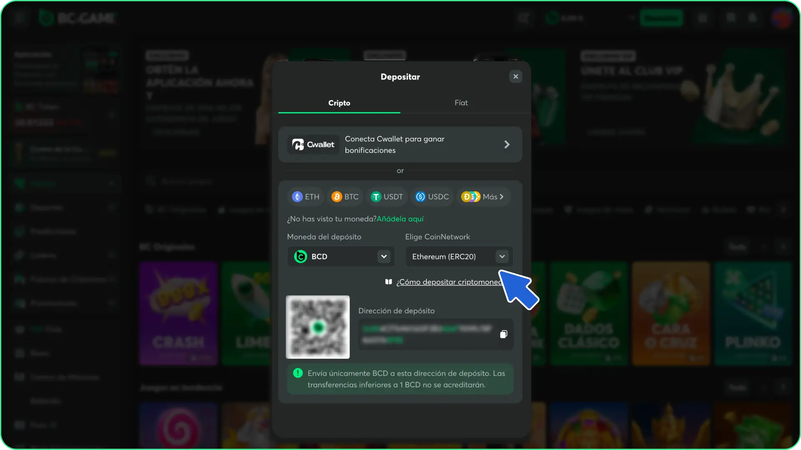The height and width of the screenshot is (450, 801).
Task: Open the Más coins list
Action: coord(483,197)
